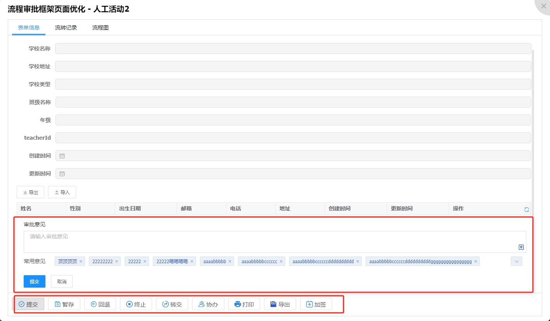550x321 pixels.
Task: Remove the aaaabbbbb opinion tag
Action: (230, 262)
